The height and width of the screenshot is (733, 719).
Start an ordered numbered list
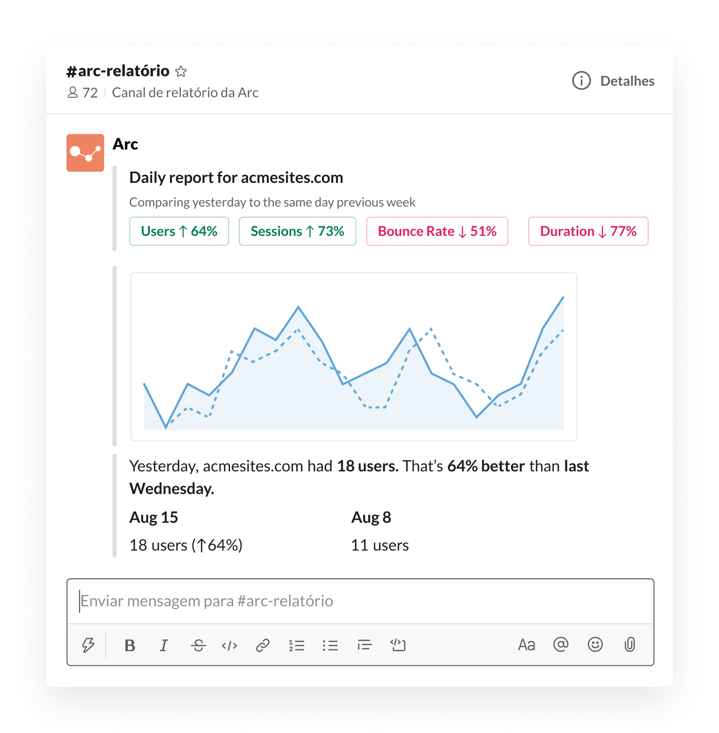pos(296,645)
